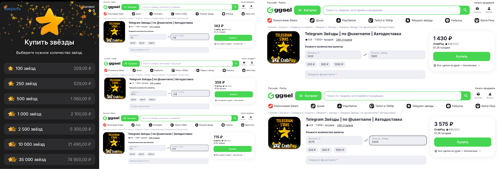Viewport: 501px width, 169px height.
Task: Expand 'Все сделки на ggsel — безопасные' under the 3 575 ₽ price
Action: pos(457,151)
